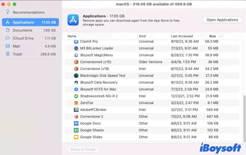246x155 pixels.
Task: Click the Google Slides app icon
Action: [x=76, y=137]
